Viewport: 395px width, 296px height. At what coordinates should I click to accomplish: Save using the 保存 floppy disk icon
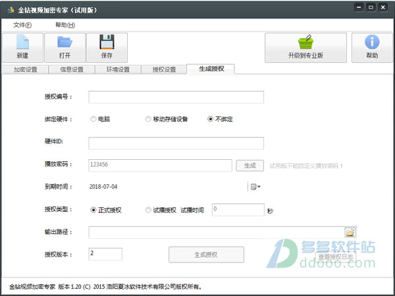[x=107, y=47]
